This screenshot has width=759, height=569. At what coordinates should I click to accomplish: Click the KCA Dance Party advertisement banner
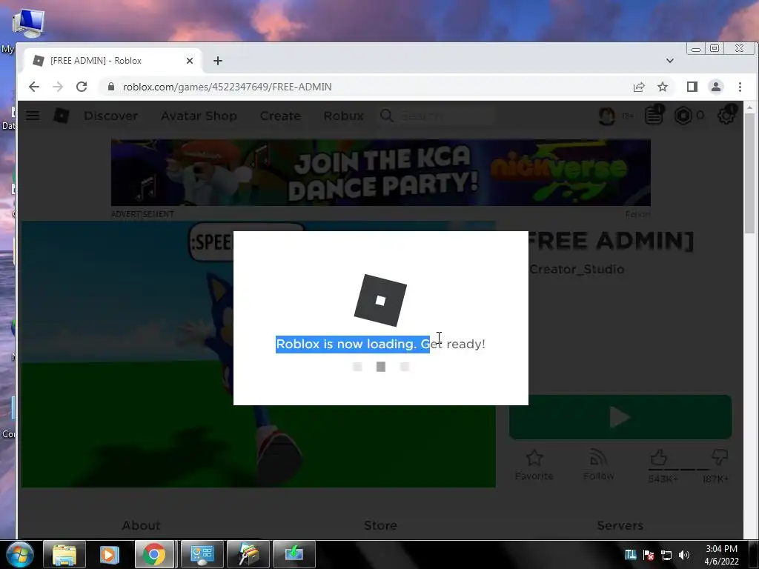381,172
